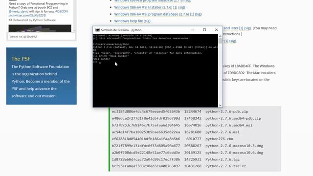Click the 'Python Software Foundation' description paragraph
Viewport: 313px width, 176px height.
click(x=41, y=81)
